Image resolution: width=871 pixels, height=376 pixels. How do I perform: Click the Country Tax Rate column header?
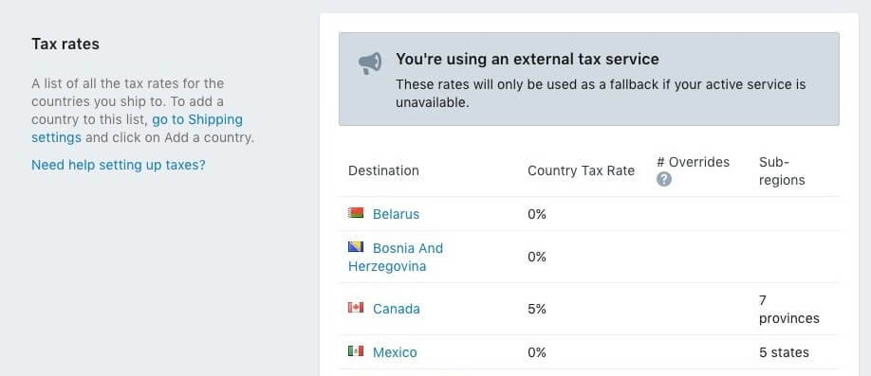[581, 170]
